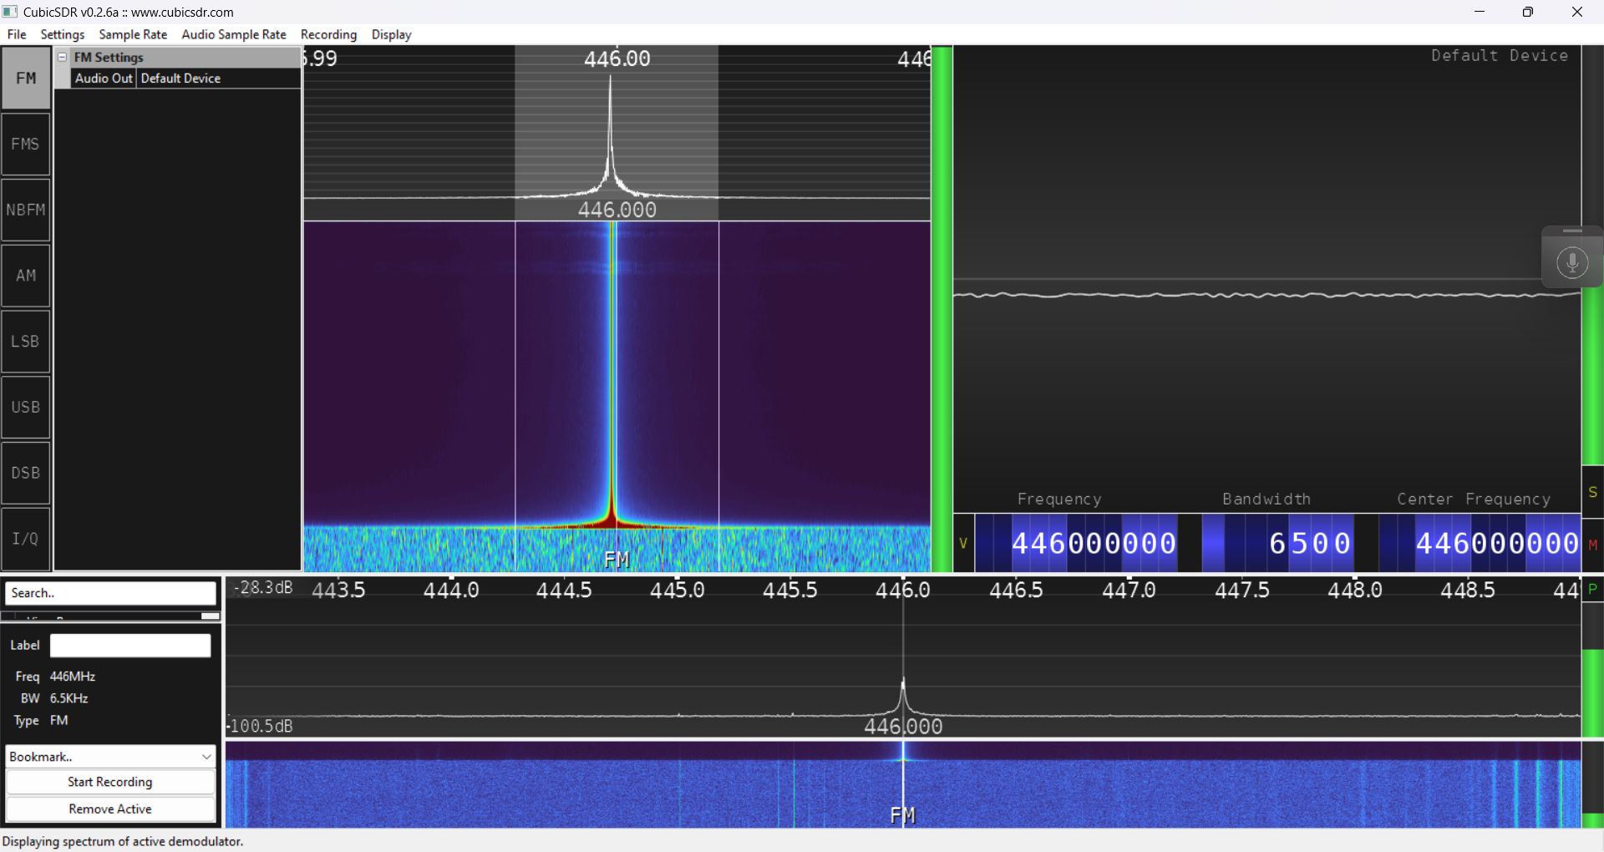The width and height of the screenshot is (1604, 852).
Task: Open the Bookmark dropdown
Action: pos(109,756)
